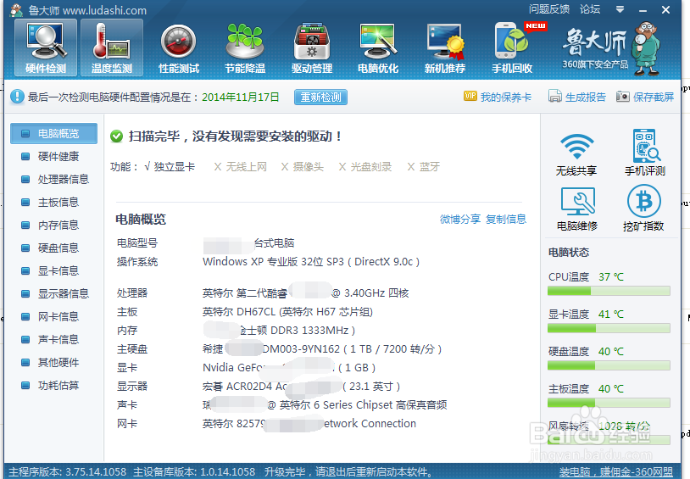Open the 论坛 forum link

click(x=590, y=9)
